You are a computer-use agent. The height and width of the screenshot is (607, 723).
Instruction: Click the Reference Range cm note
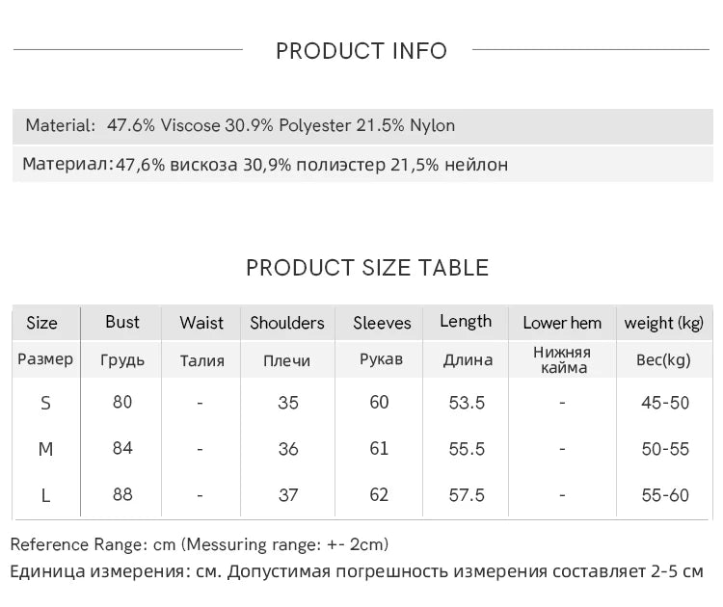(x=200, y=544)
